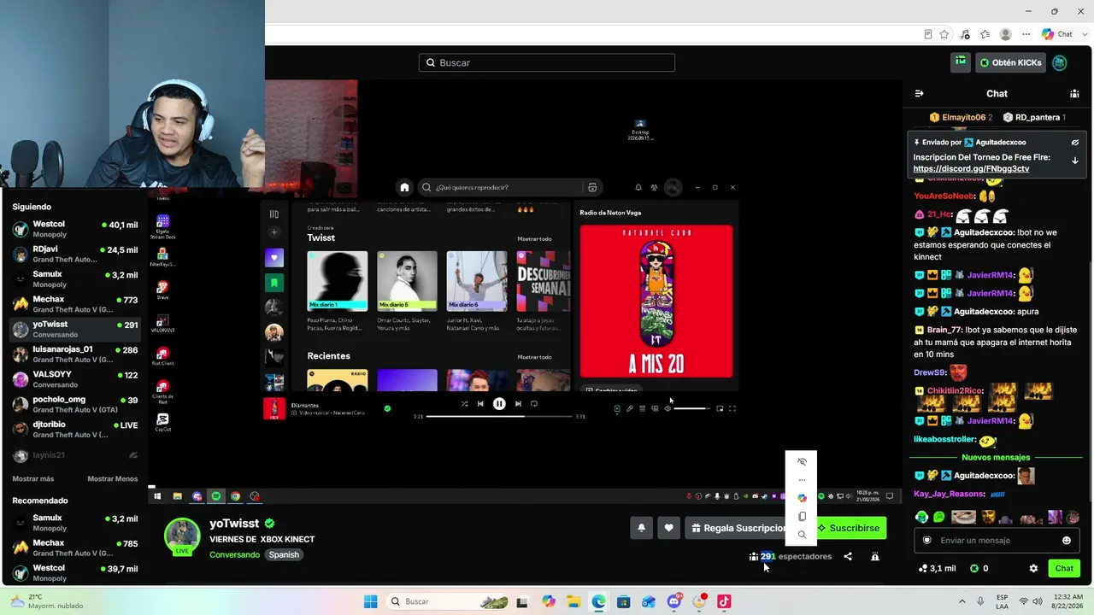
Task: Click the Copilot icon in floating toolbar
Action: [802, 498]
